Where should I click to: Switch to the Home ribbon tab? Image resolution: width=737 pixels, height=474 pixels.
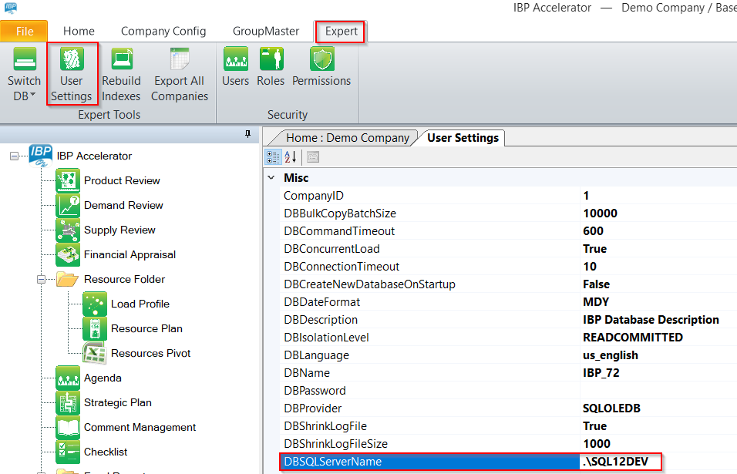tap(79, 31)
